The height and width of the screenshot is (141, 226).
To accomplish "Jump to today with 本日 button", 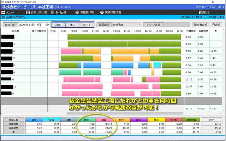I will tap(72, 25).
